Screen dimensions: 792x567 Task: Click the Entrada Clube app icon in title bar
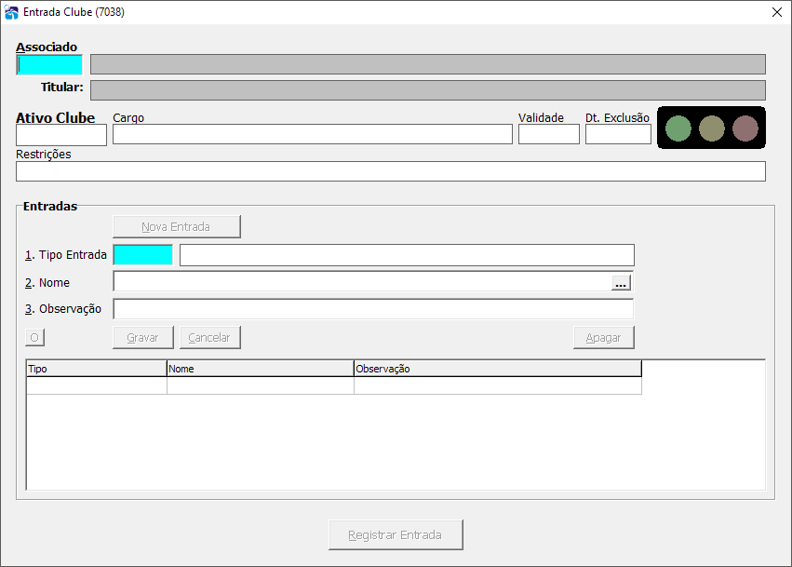pyautogui.click(x=11, y=12)
